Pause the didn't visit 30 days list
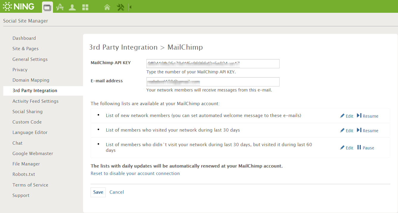Screen dimensions: 398x213 (x=366, y=148)
